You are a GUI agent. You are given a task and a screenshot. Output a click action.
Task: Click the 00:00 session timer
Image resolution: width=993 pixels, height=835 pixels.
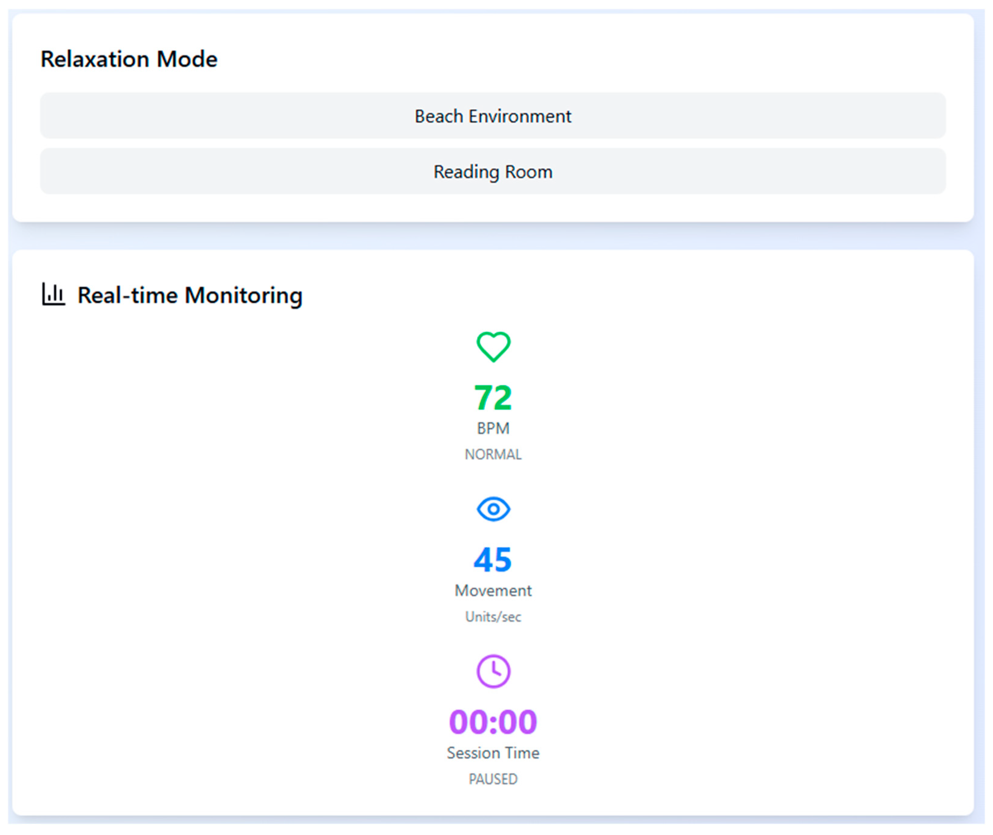coord(493,722)
